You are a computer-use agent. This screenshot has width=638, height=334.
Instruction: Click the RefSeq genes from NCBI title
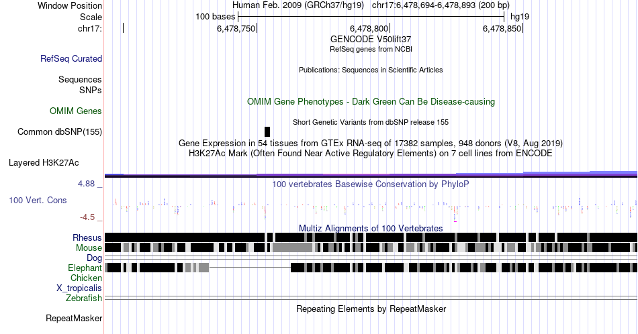coord(371,49)
